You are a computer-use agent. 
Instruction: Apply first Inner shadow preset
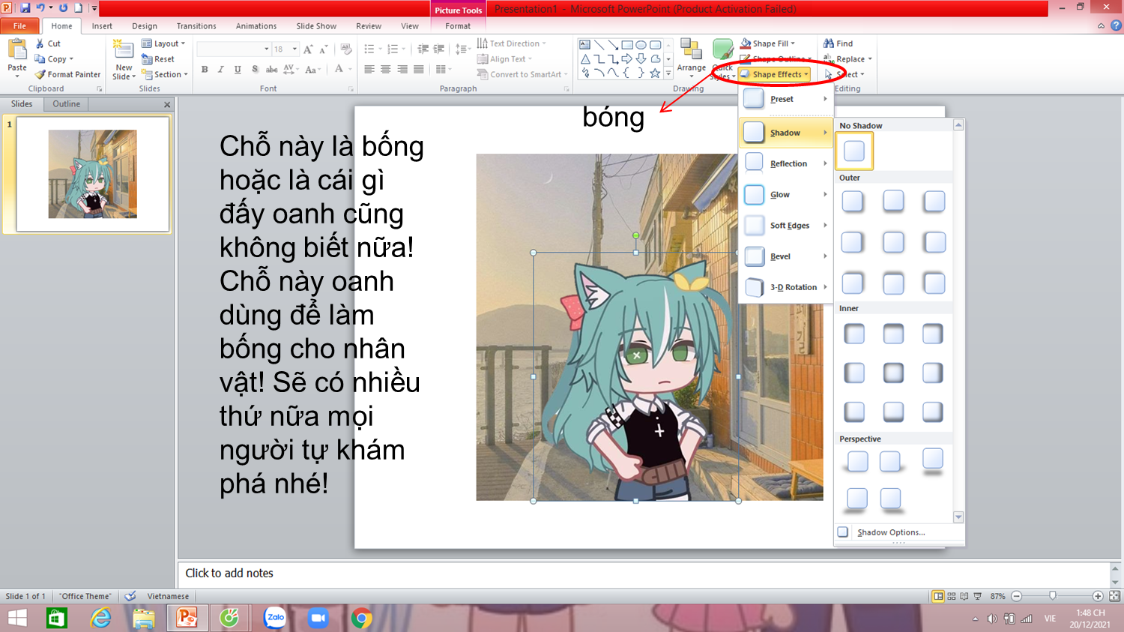(854, 334)
